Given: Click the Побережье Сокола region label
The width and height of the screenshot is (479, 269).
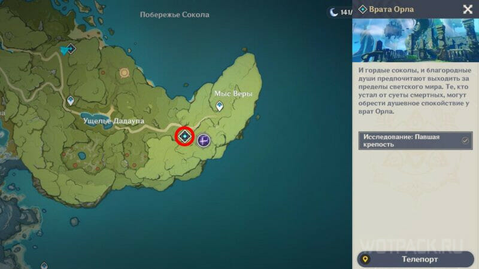Looking at the screenshot, I should pyautogui.click(x=174, y=14).
